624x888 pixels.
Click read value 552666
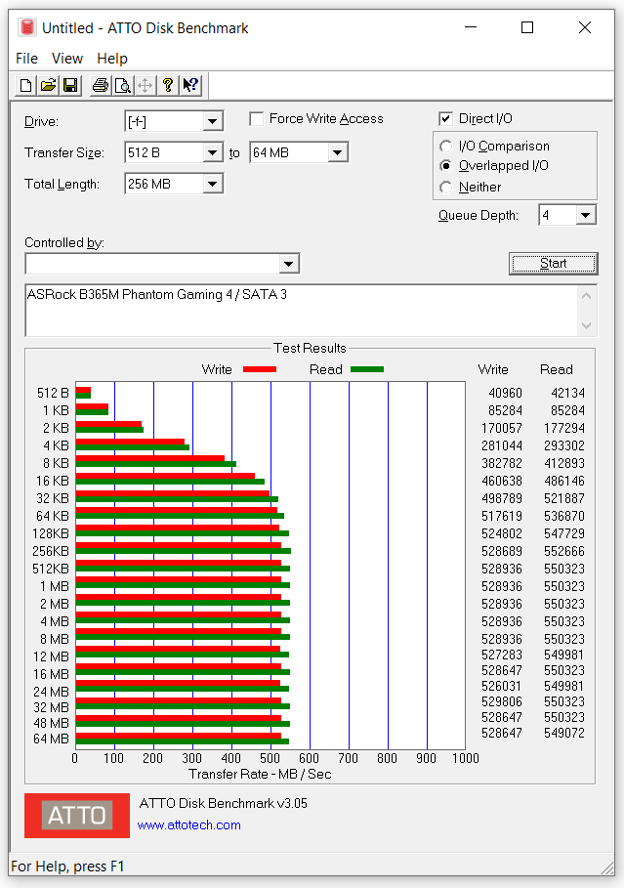click(564, 551)
